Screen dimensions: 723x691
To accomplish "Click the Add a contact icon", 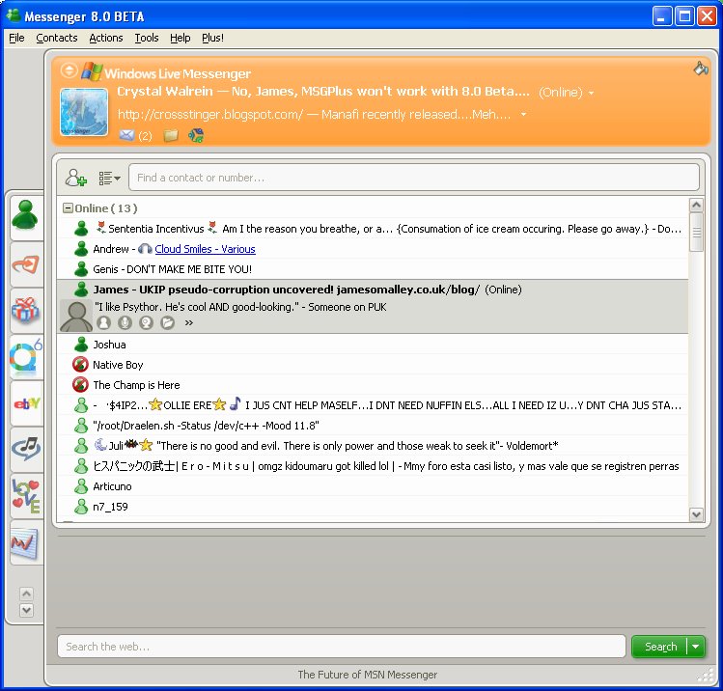I will point(75,178).
